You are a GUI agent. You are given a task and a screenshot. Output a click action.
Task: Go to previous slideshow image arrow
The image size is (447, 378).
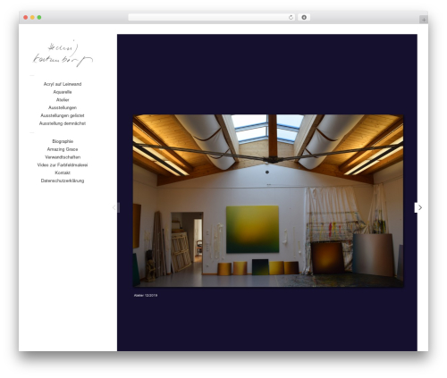115,207
